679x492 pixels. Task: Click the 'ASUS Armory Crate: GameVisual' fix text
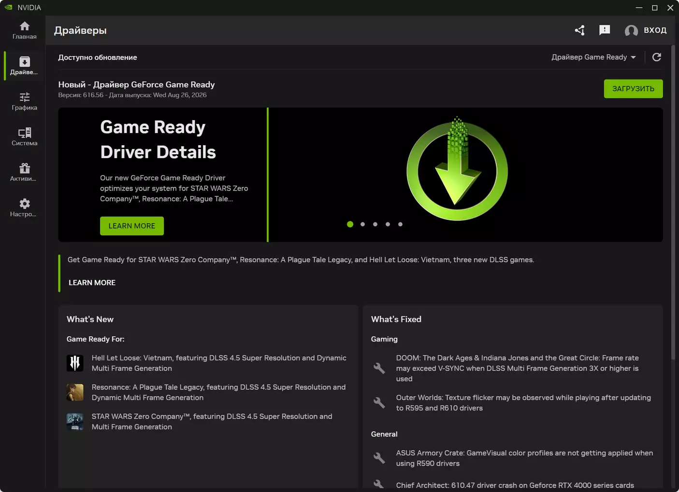[x=524, y=458]
